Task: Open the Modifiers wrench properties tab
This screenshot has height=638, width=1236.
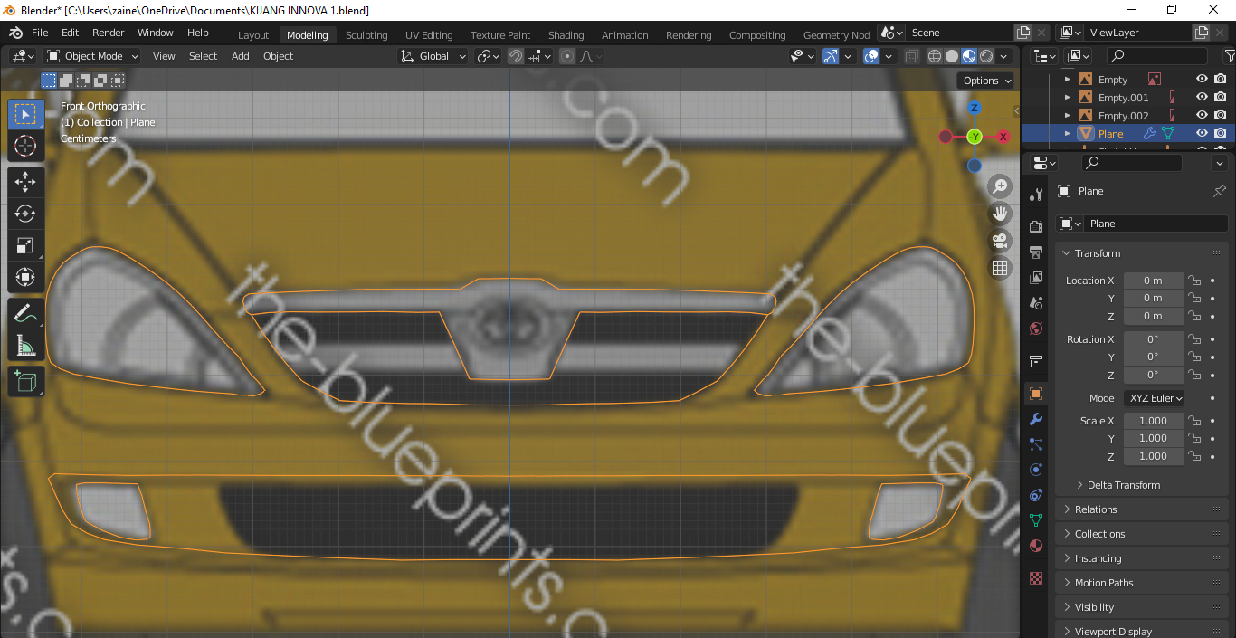Action: 1036,419
